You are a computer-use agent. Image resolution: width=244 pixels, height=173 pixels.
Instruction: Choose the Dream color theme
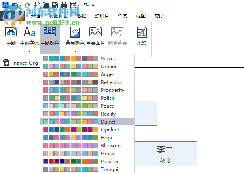(x=87, y=67)
